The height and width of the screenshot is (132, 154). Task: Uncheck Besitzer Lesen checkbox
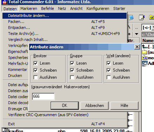(36, 63)
